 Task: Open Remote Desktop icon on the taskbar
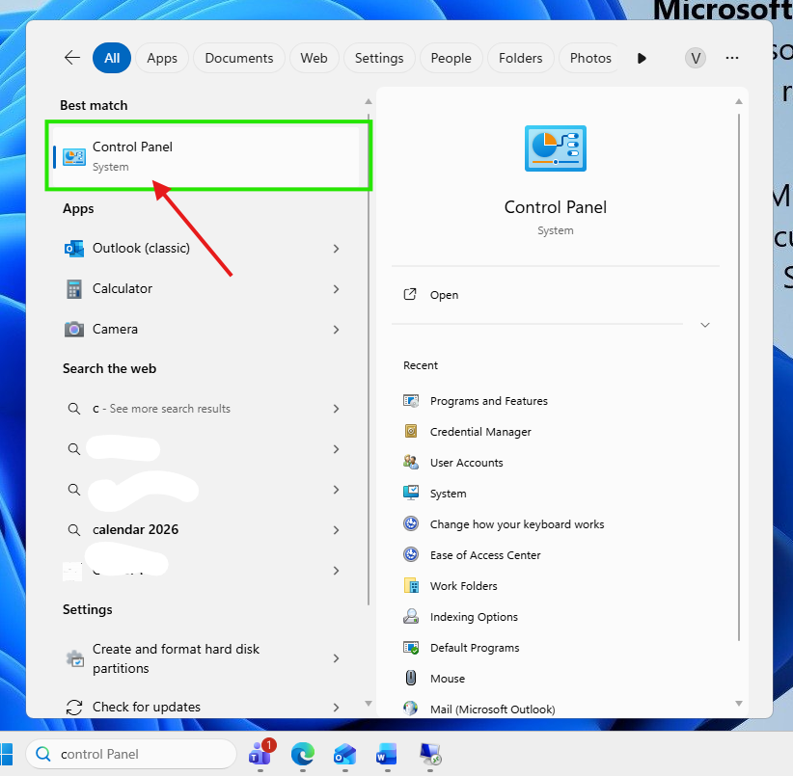tap(430, 754)
